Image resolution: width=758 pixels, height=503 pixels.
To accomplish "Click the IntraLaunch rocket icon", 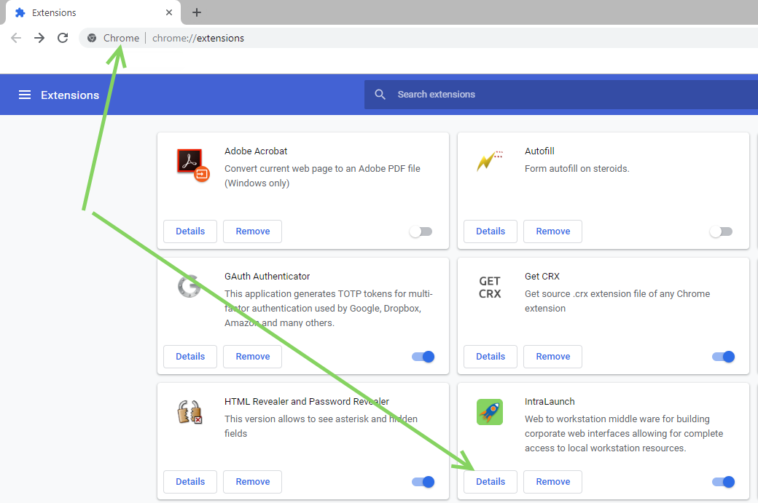I will coord(490,412).
